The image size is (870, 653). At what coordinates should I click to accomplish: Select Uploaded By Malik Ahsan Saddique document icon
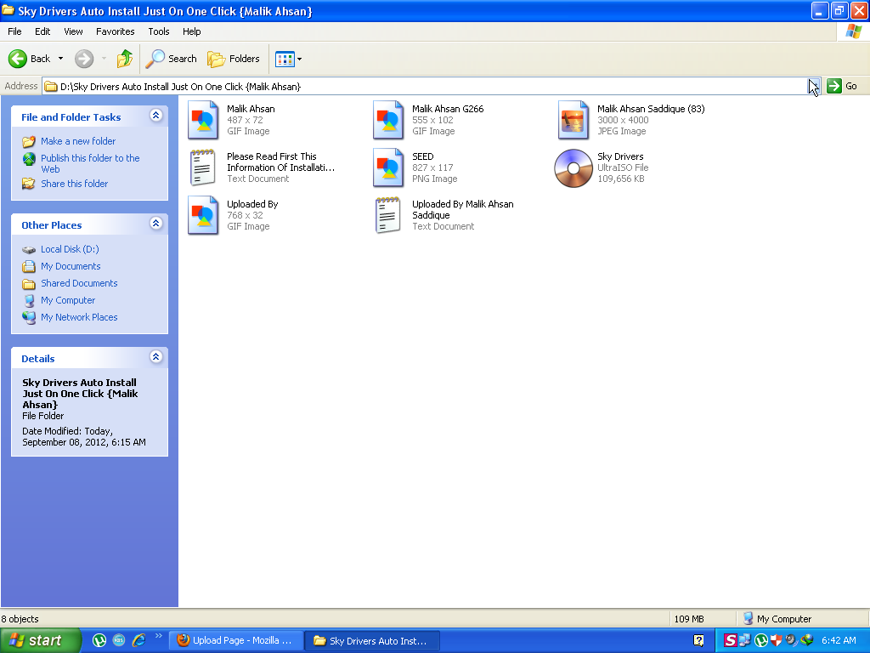tap(387, 215)
